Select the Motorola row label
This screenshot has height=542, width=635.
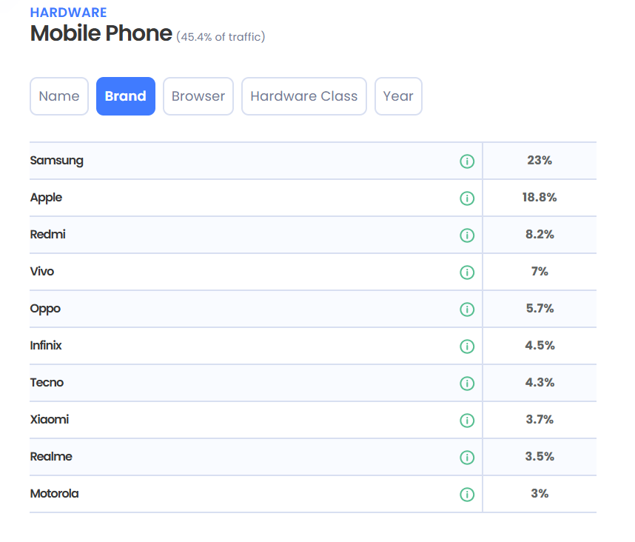tap(55, 494)
